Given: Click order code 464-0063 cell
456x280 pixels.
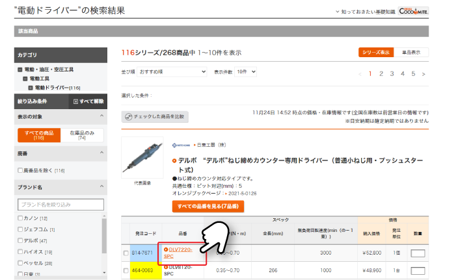Looking at the screenshot, I should point(146,270).
